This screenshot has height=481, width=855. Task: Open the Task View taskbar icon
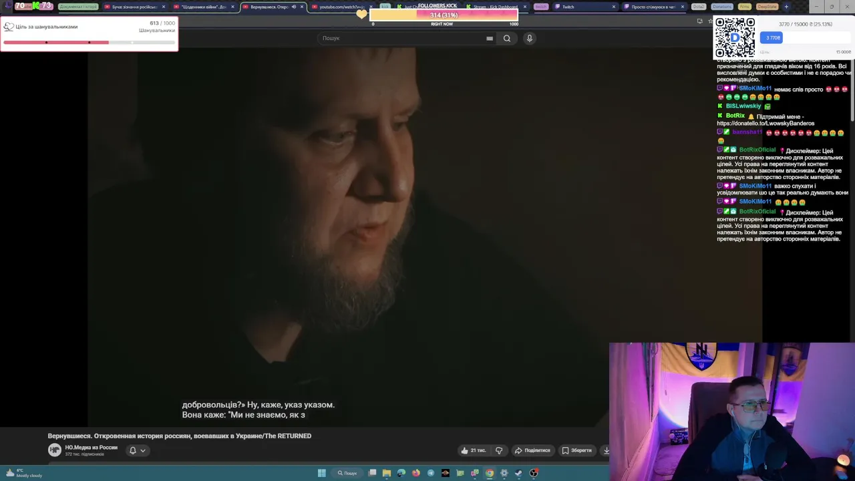coord(372,473)
